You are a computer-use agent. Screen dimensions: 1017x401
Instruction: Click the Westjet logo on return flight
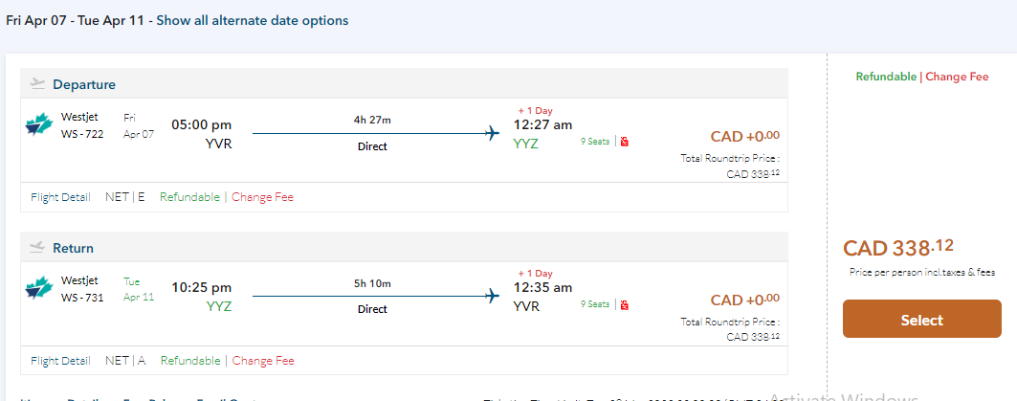click(x=38, y=289)
